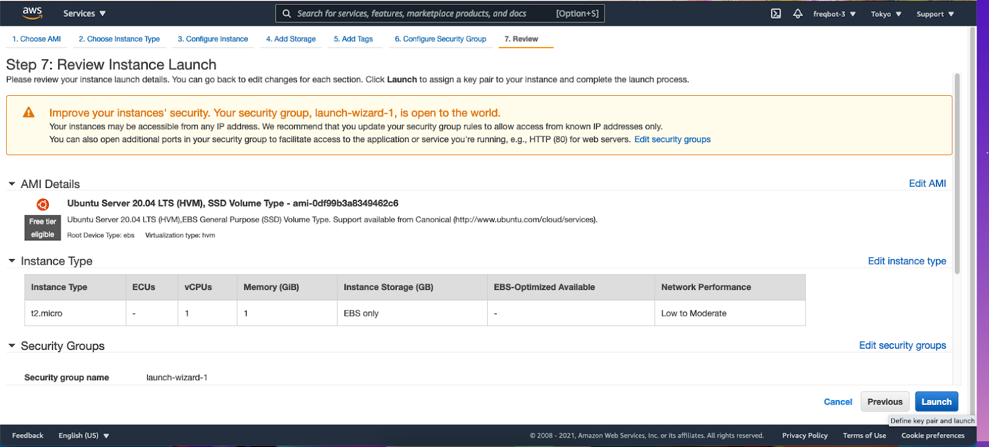The image size is (989, 447).
Task: Click the Previous button
Action: [885, 402]
